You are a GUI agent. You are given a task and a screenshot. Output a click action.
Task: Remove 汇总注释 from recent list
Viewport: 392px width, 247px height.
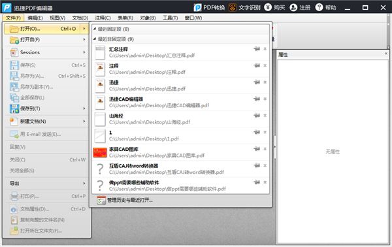(265, 49)
